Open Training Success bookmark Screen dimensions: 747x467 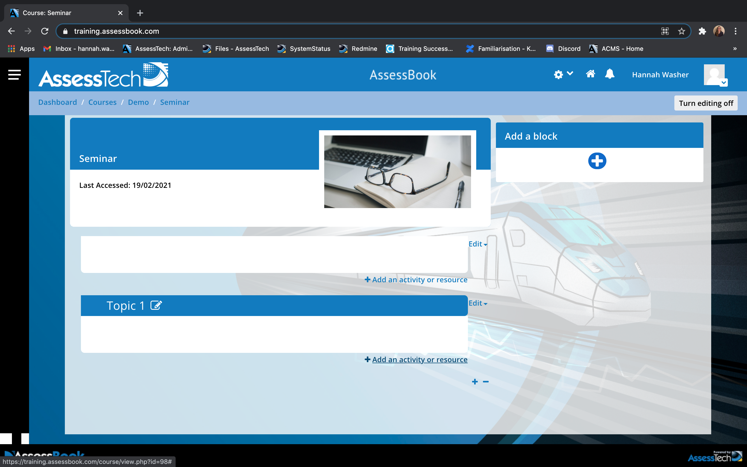[x=419, y=49]
